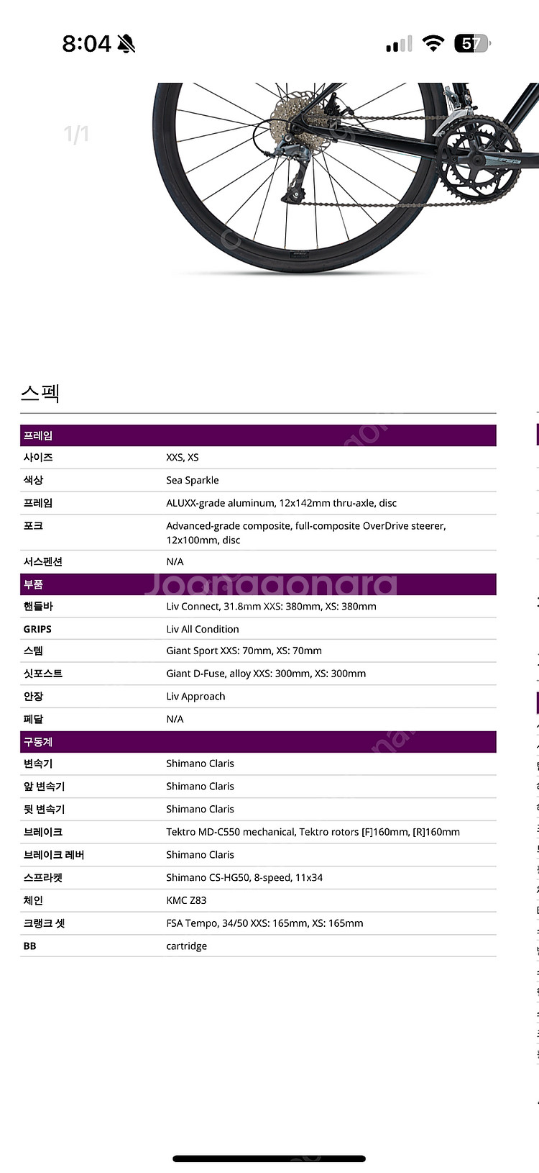
Task: Tap the 서스펜션 row label
Action: (43, 561)
